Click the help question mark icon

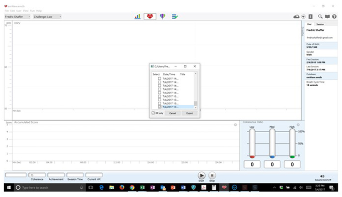pos(334,16)
